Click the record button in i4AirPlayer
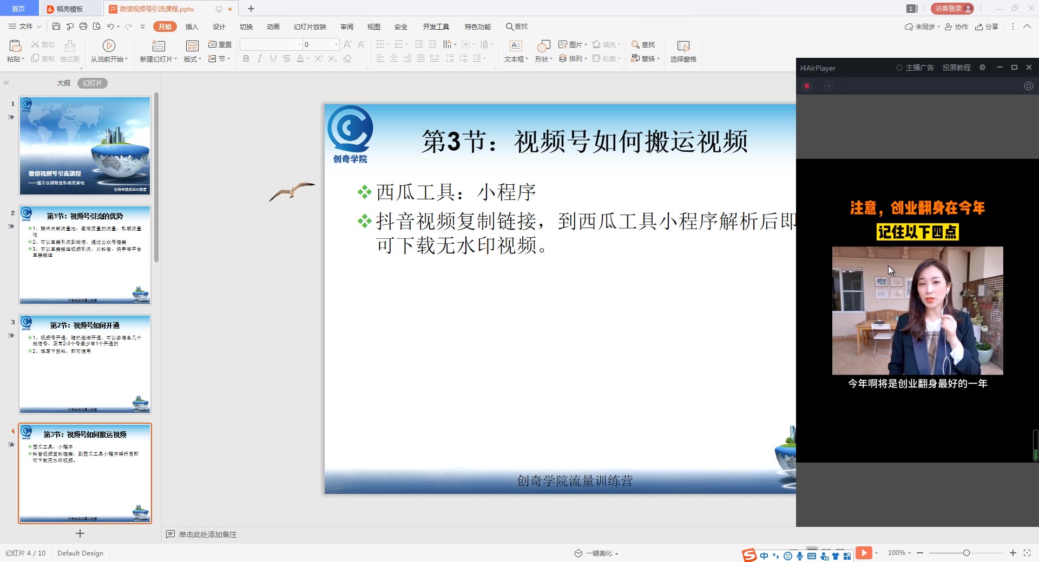Viewport: 1039px width, 562px height. (x=807, y=86)
